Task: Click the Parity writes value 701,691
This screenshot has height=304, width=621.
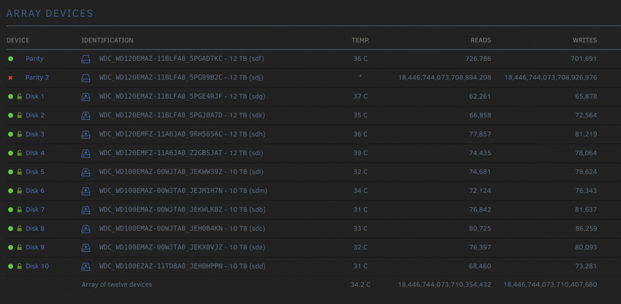Action: [584, 58]
